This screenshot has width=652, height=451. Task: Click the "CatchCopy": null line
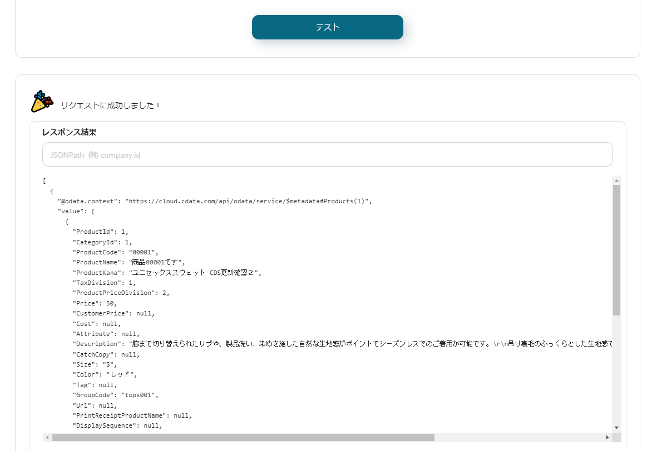pos(106,354)
